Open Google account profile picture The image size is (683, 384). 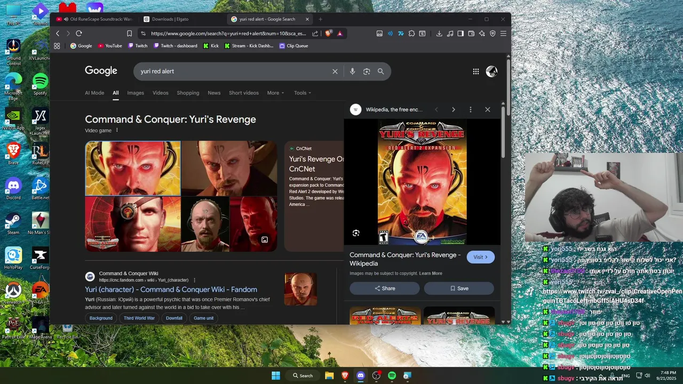click(491, 71)
